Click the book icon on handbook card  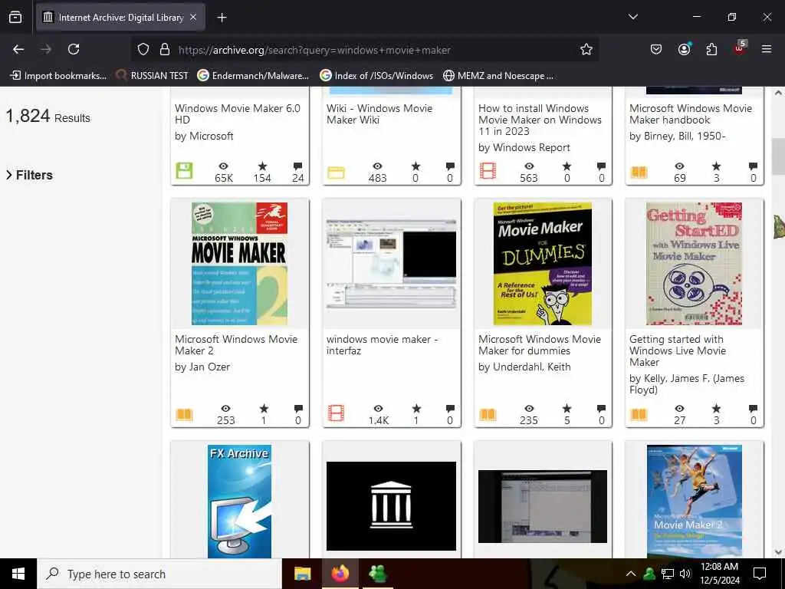coord(639,173)
